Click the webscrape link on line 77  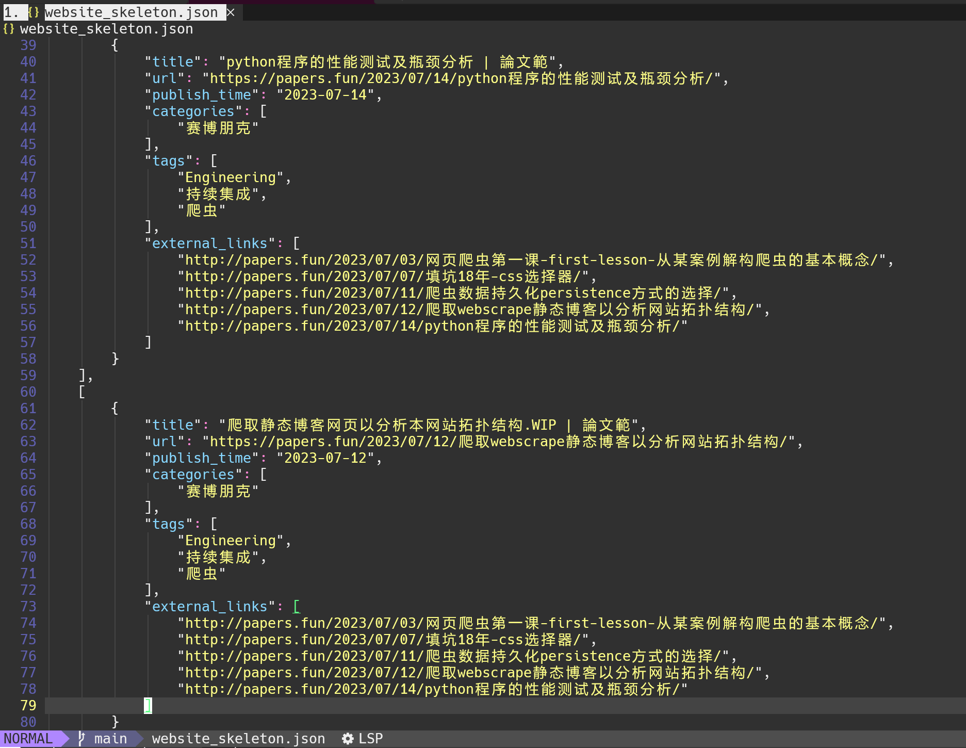pyautogui.click(x=470, y=673)
